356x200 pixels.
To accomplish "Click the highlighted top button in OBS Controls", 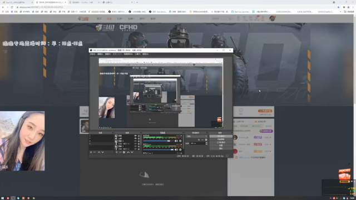I will tap(221, 136).
